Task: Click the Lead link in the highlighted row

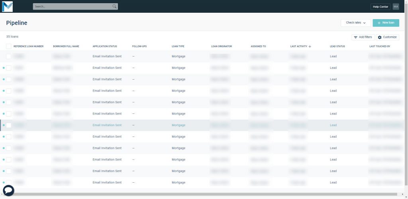Action: pyautogui.click(x=333, y=125)
